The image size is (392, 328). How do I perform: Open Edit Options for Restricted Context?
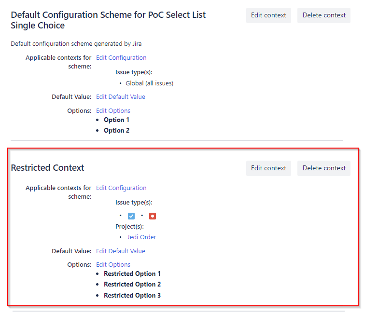113,265
